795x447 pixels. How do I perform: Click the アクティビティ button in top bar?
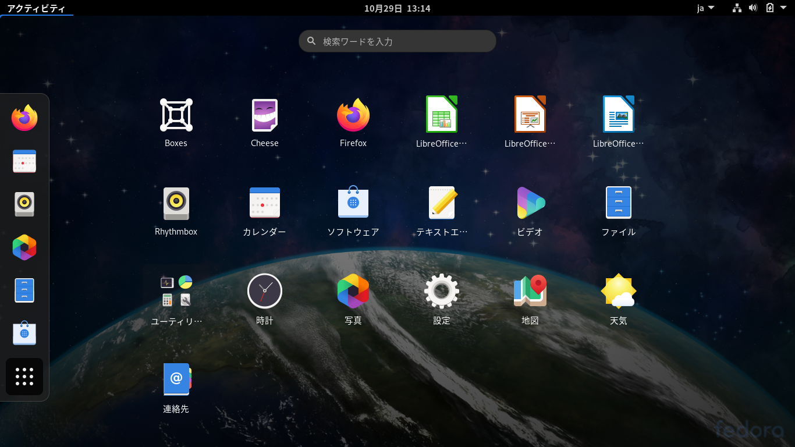(37, 8)
